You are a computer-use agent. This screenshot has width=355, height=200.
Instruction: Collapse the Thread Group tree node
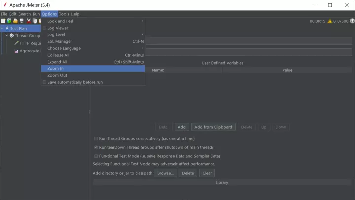[7, 35]
